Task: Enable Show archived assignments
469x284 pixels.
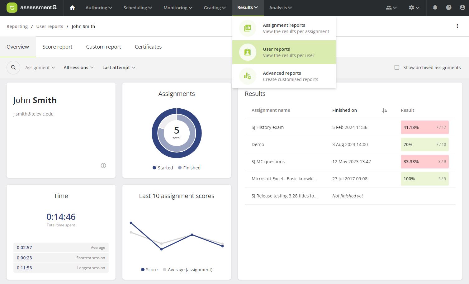Action: [397, 67]
